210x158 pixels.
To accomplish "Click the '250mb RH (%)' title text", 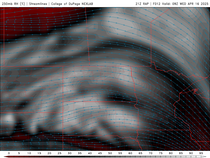I will (13, 4).
